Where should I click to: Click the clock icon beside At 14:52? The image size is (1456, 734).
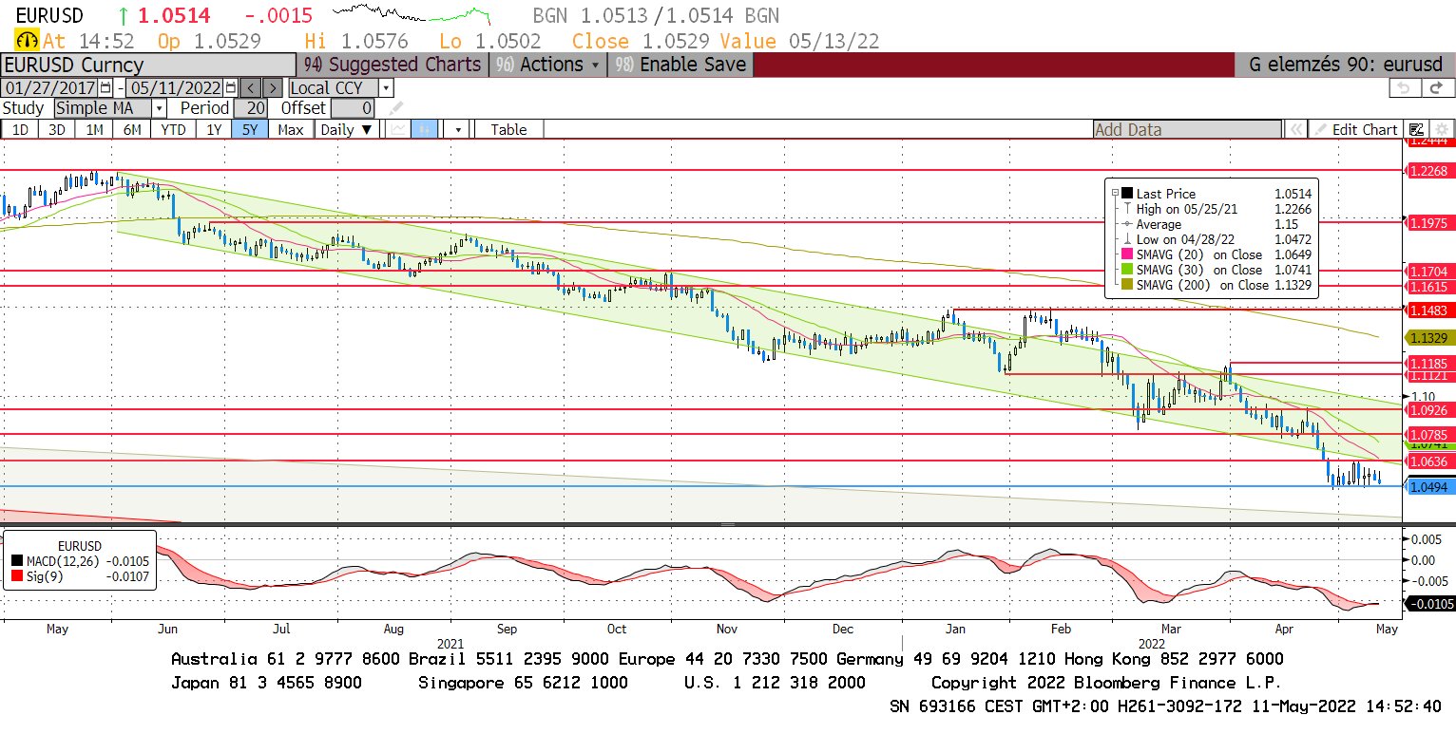tap(28, 41)
